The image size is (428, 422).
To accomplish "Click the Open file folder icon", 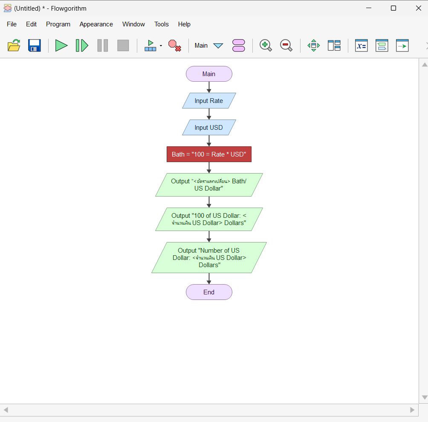I will [x=14, y=46].
